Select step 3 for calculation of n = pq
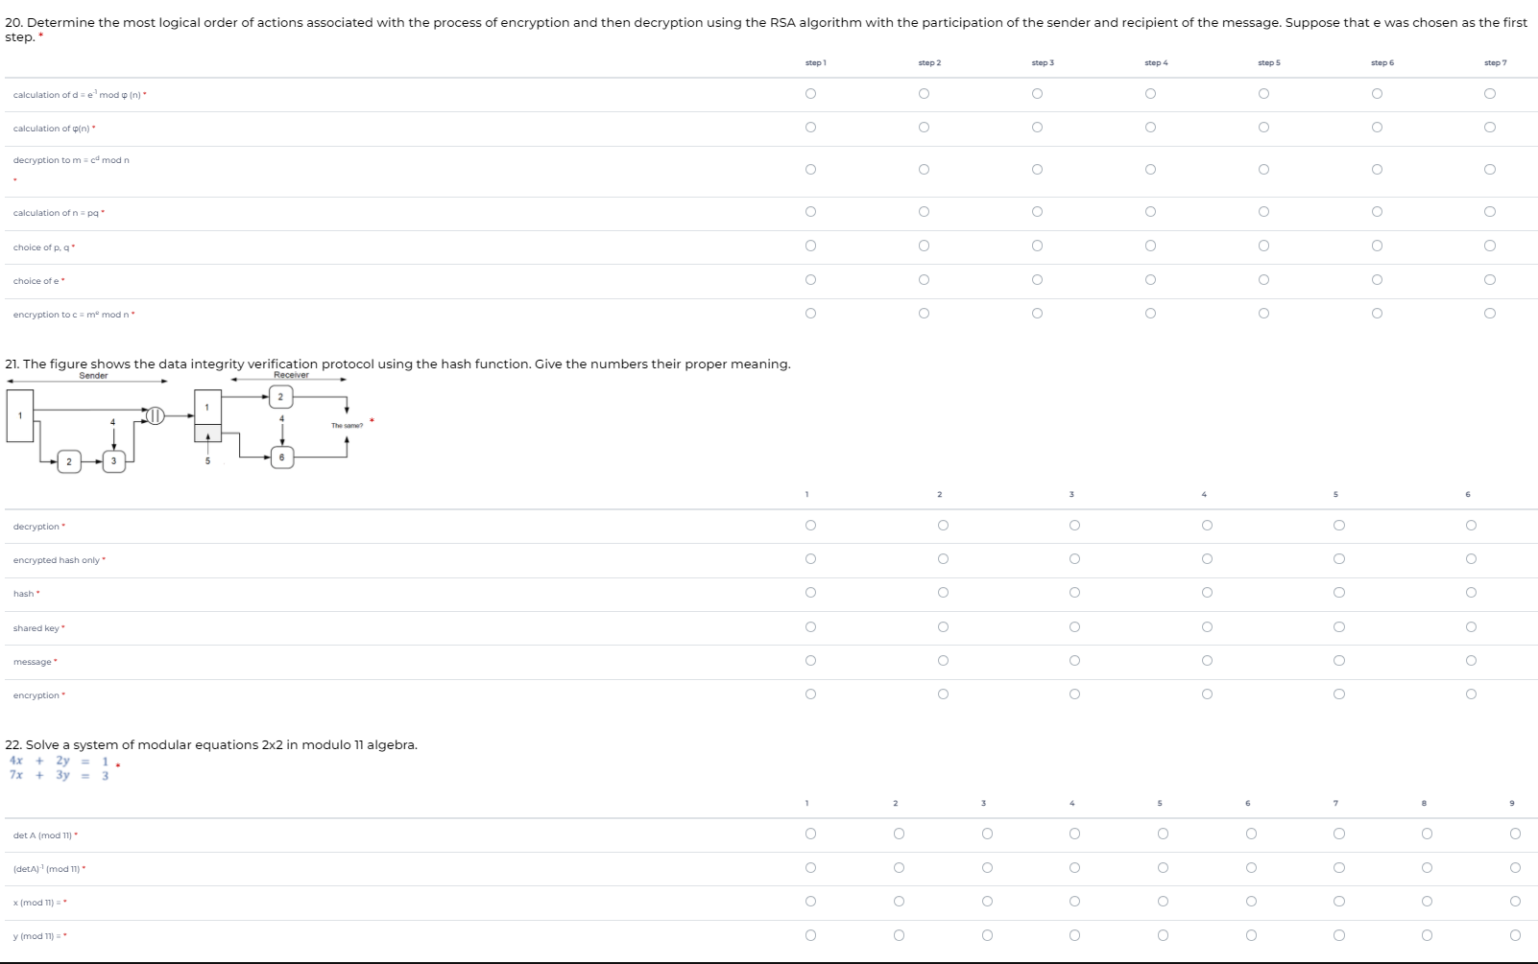The width and height of the screenshot is (1538, 964). click(1037, 212)
